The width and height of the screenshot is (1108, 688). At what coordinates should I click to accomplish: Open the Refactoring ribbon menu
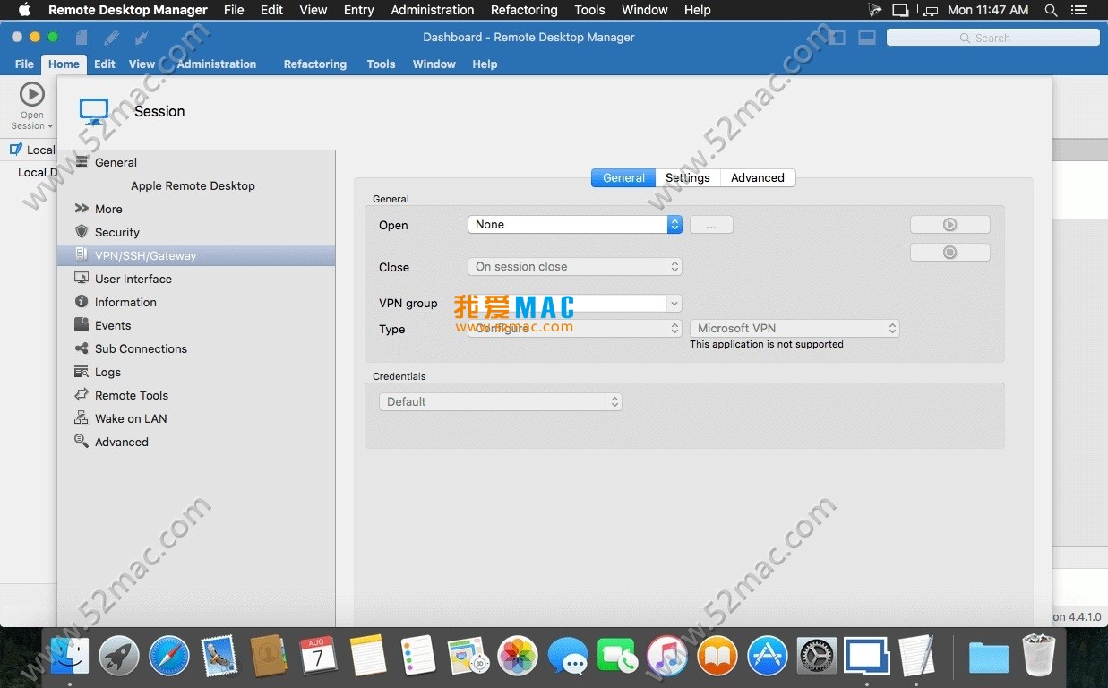coord(314,64)
